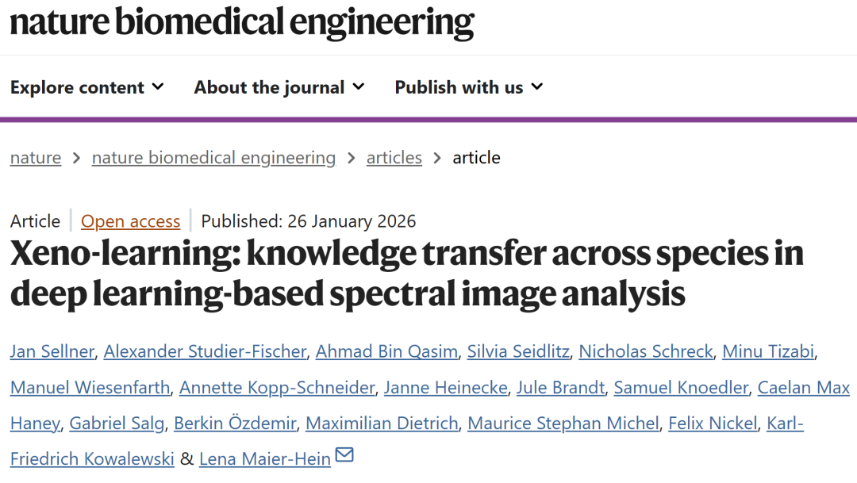Click author Ahmad Bin Qasim
This screenshot has height=483, width=857.
[386, 351]
